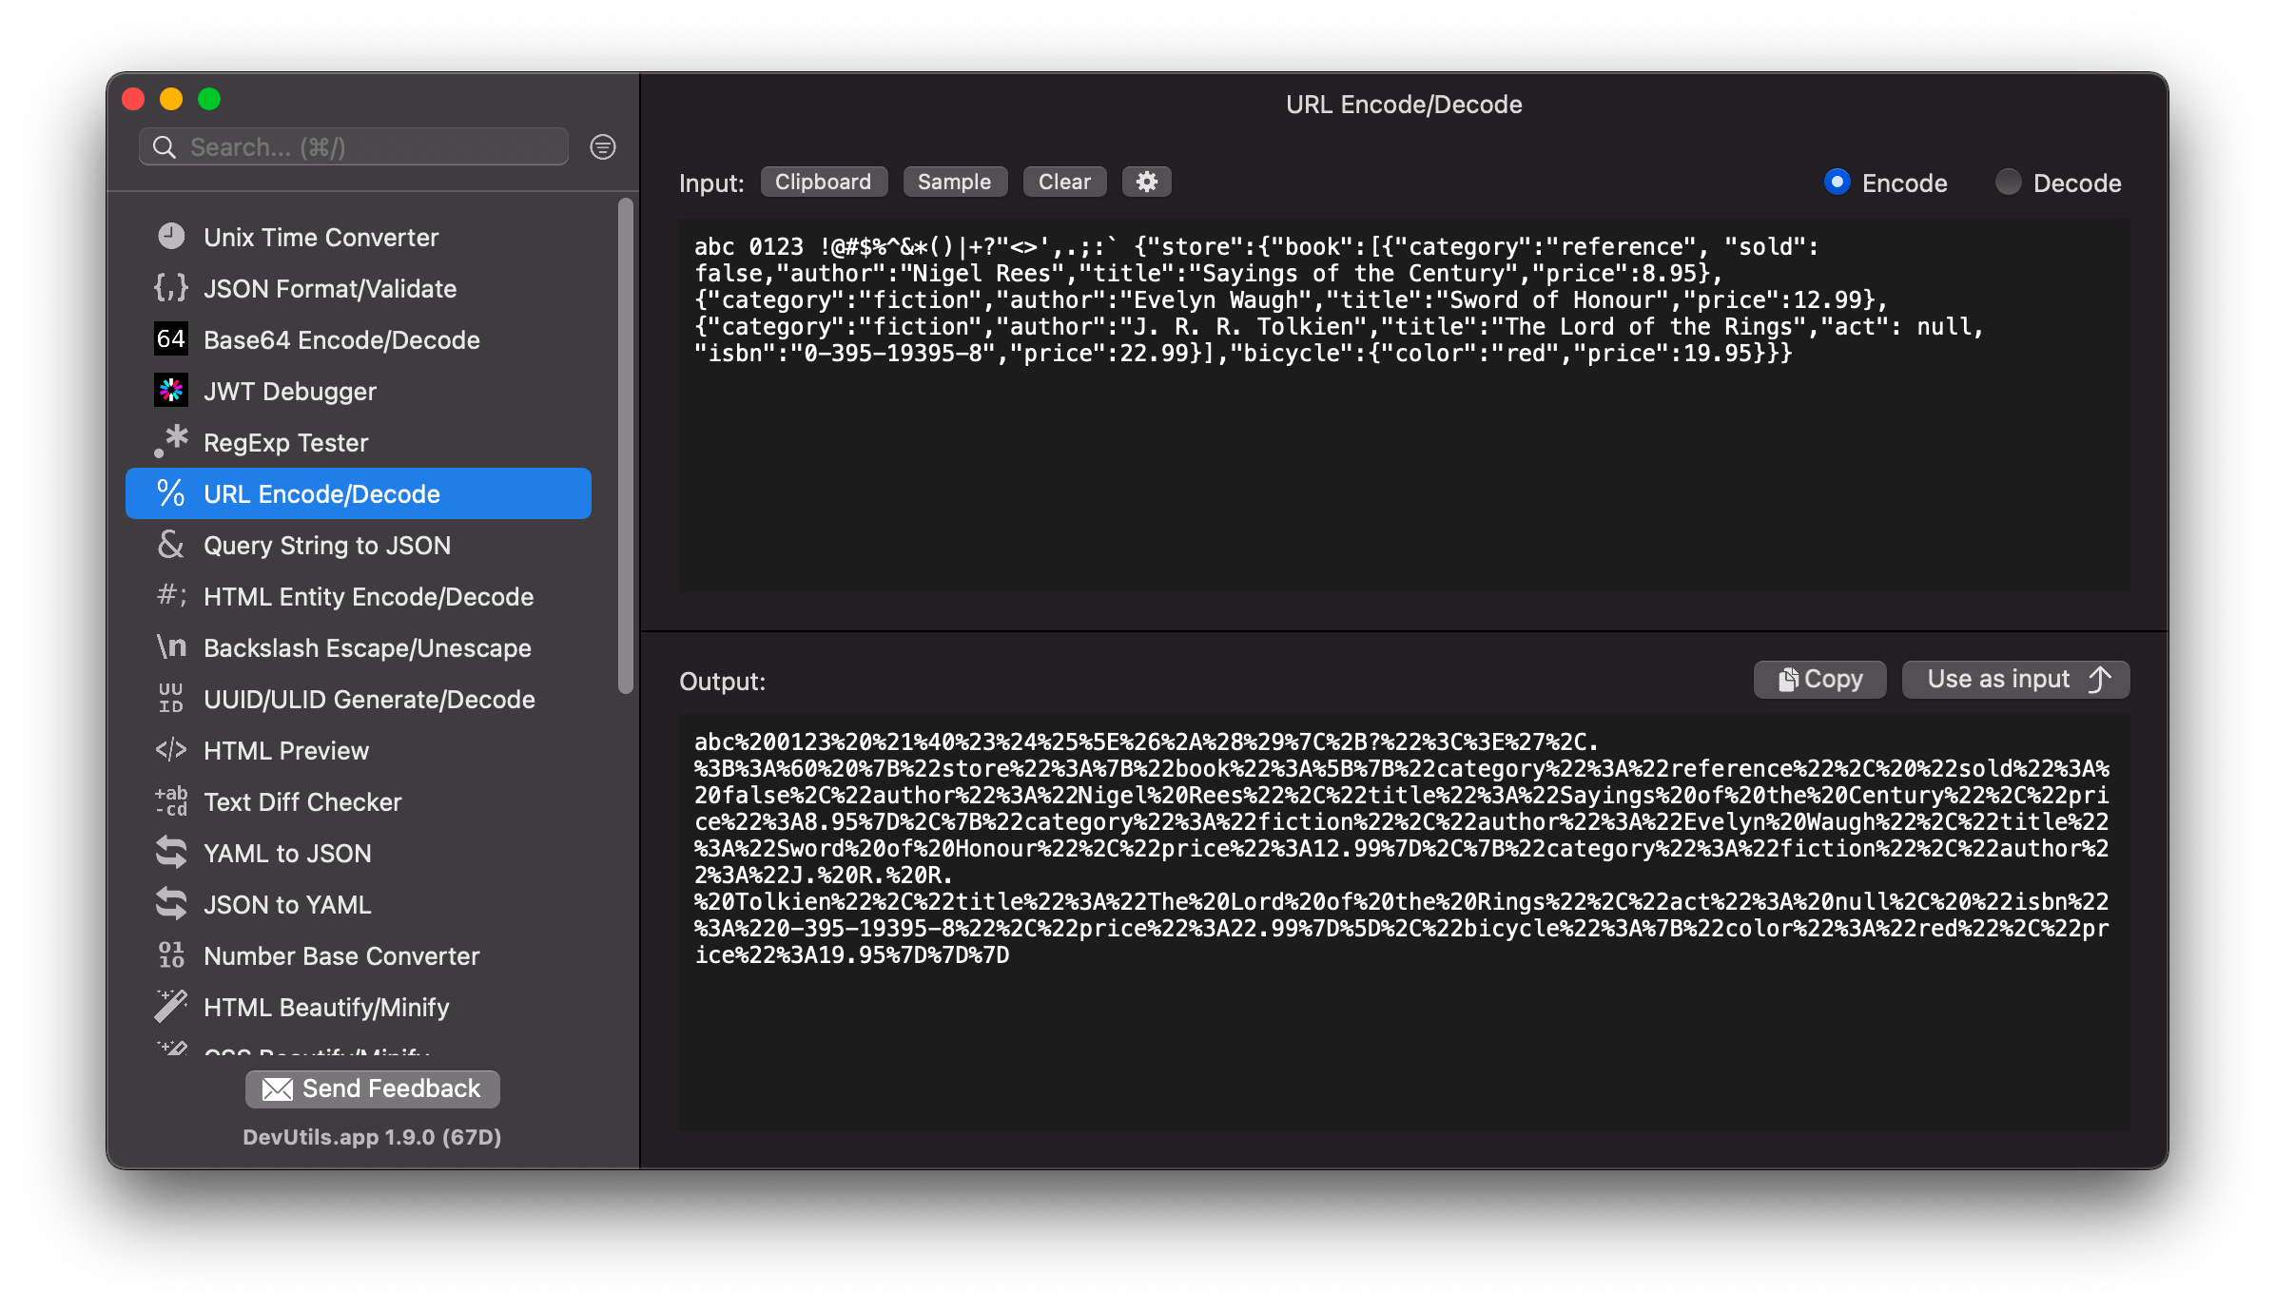2275x1310 pixels.
Task: Open settings gear menu
Action: (1145, 183)
